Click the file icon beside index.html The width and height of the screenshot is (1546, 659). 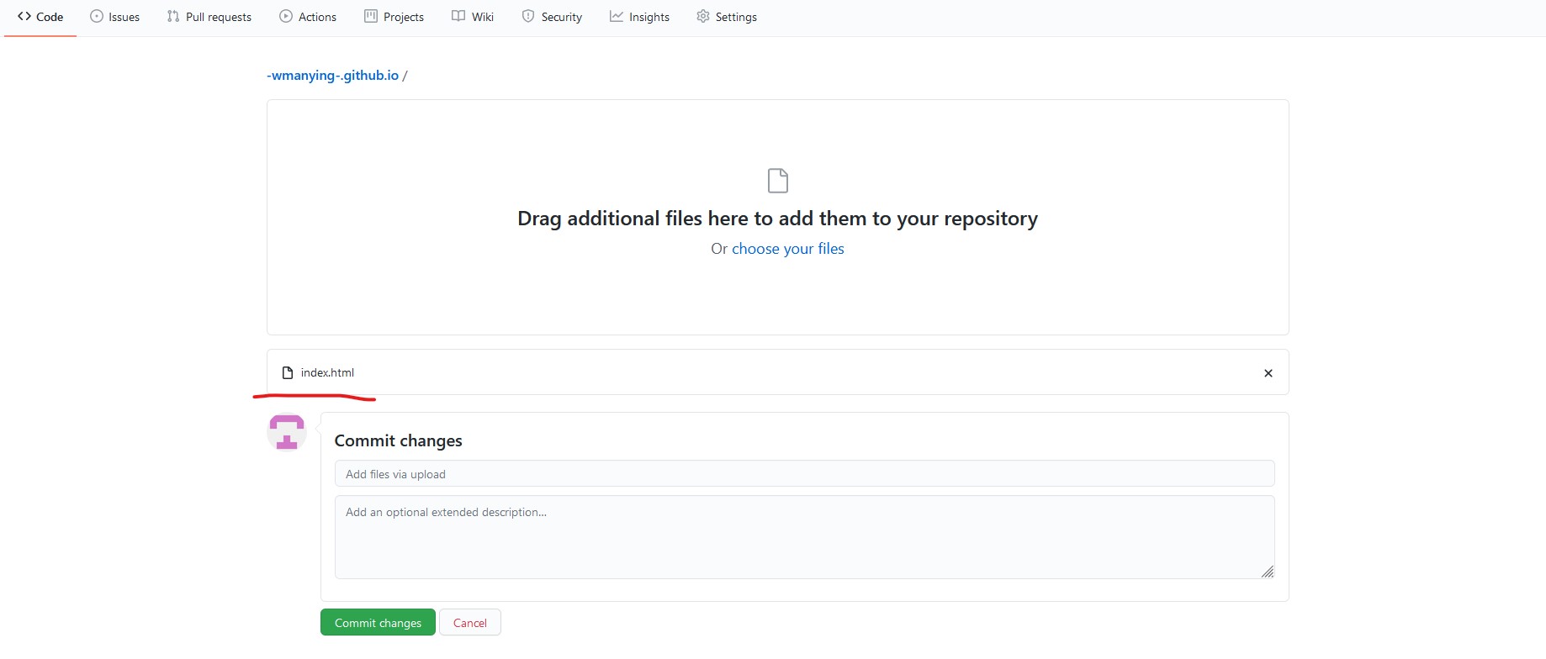coord(288,373)
